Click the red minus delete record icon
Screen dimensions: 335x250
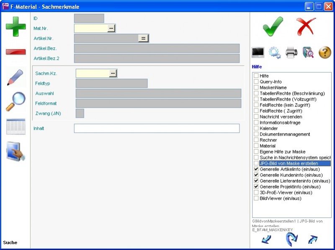point(15,52)
